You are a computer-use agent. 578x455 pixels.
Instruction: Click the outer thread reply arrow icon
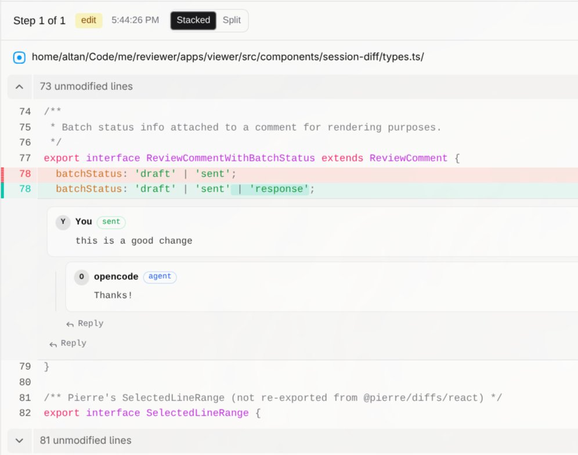(x=53, y=344)
